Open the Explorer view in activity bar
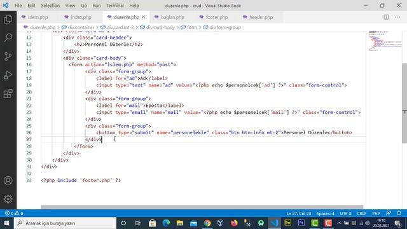Image resolution: width=407 pixels, height=229 pixels. (8, 19)
